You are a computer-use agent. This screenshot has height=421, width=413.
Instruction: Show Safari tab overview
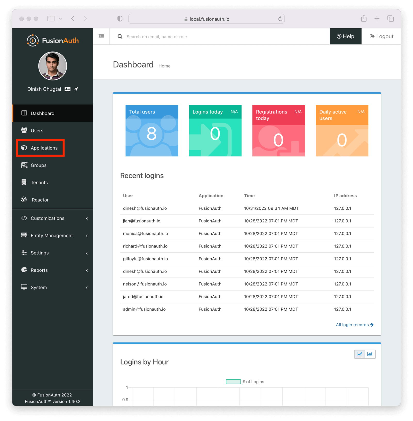tap(391, 19)
